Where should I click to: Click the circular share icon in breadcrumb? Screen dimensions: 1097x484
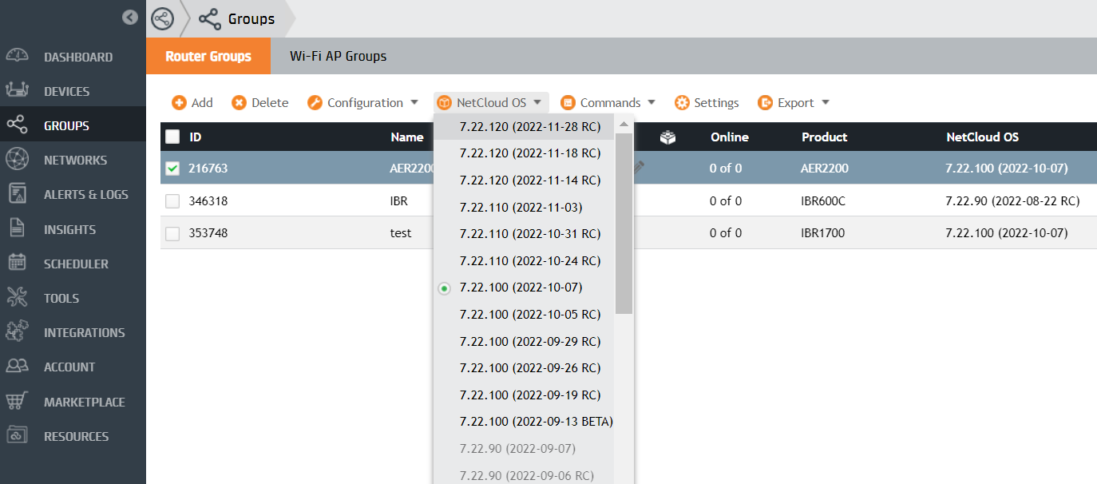[x=162, y=18]
